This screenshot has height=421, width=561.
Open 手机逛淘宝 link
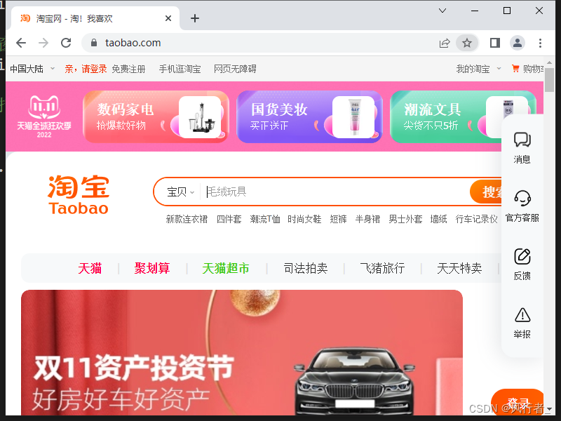(x=180, y=69)
